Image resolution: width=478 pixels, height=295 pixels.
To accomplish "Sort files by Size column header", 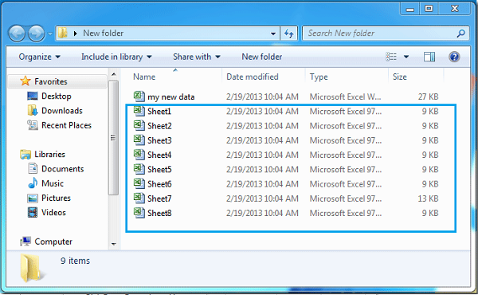I will coord(400,77).
